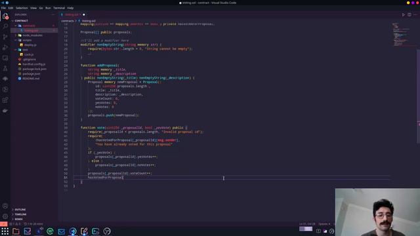The width and height of the screenshot is (420, 236).
Task: Open the Explorer view in the activity bar
Action: click(x=5, y=16)
